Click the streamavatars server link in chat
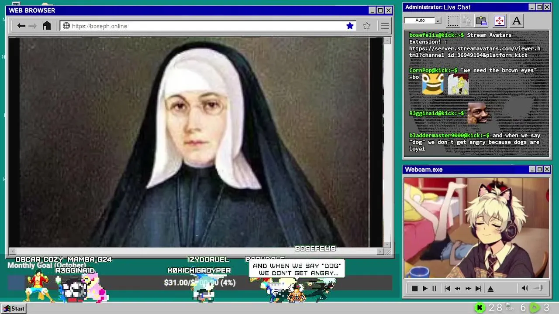Image resolution: width=559 pixels, height=314 pixels. click(x=475, y=52)
